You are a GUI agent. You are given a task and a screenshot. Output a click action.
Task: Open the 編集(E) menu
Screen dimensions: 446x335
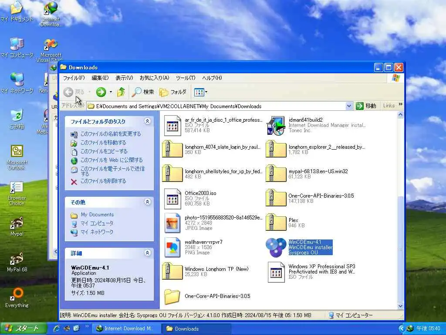click(100, 78)
